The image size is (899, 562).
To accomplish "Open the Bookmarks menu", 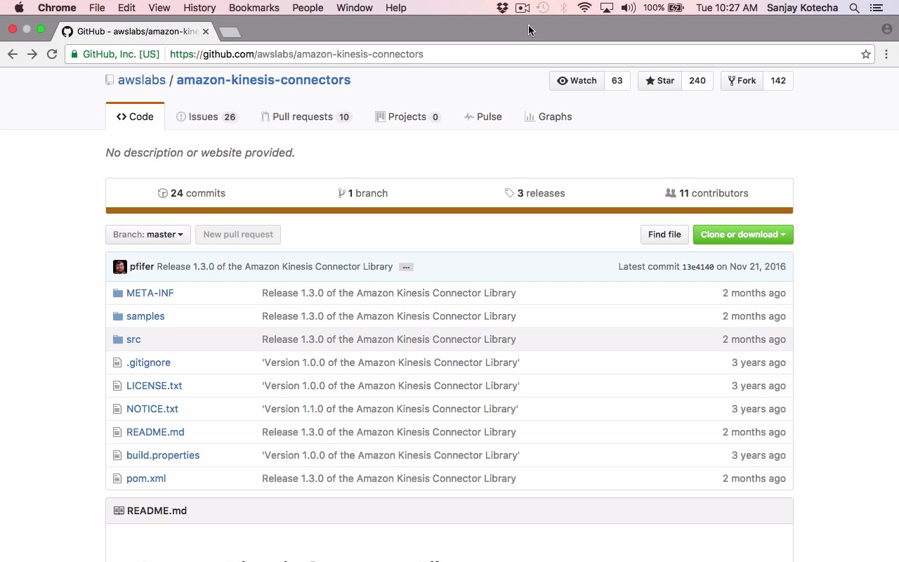I will 254,8.
